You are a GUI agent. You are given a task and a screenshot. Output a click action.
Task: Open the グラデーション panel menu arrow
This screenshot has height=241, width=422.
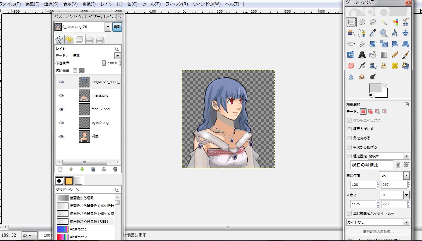tap(117, 190)
